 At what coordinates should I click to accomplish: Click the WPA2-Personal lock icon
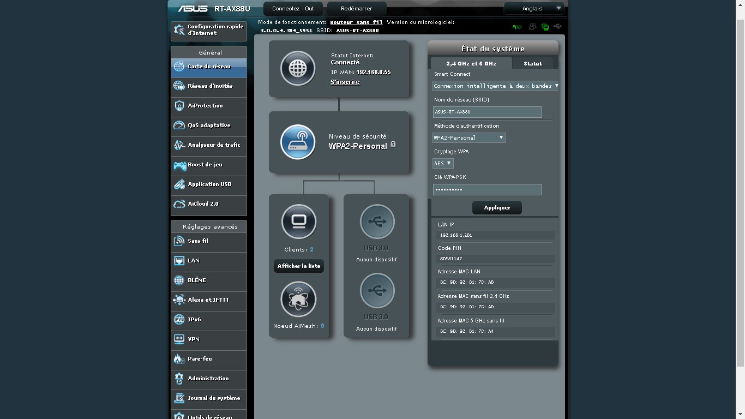393,145
